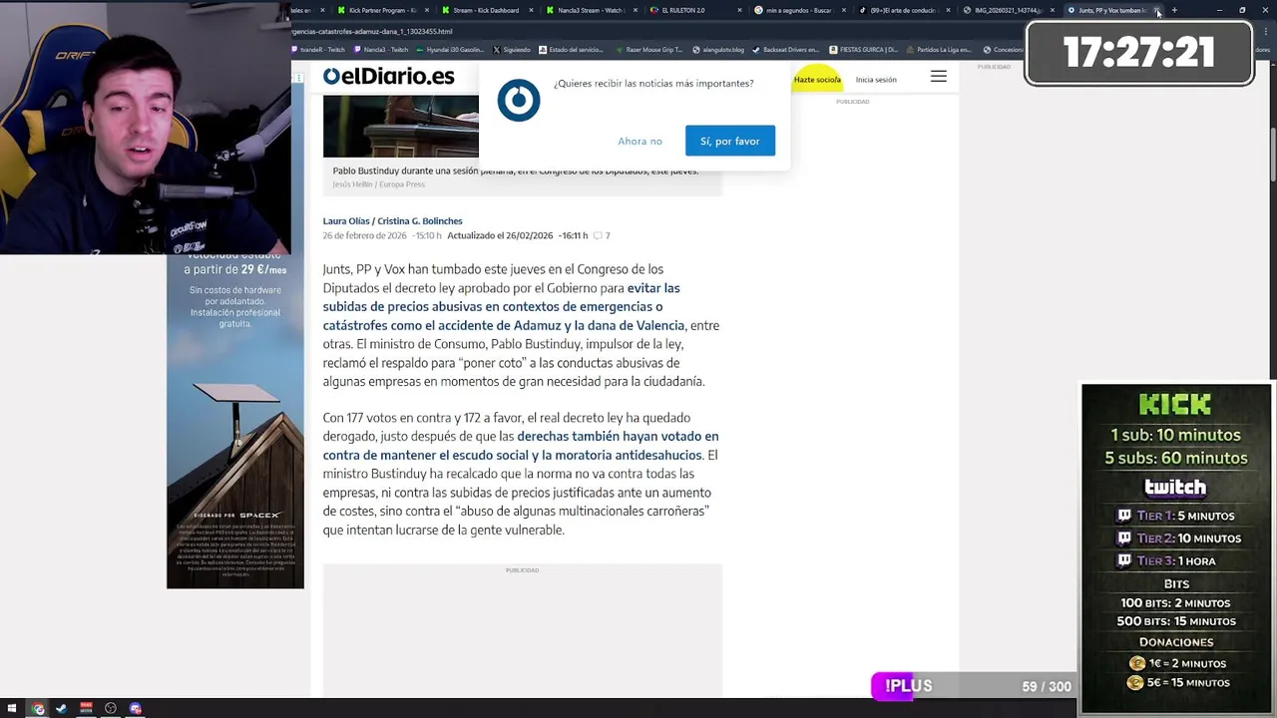1277x718 pixels.
Task: Open the red taskbar app icon
Action: point(86,709)
